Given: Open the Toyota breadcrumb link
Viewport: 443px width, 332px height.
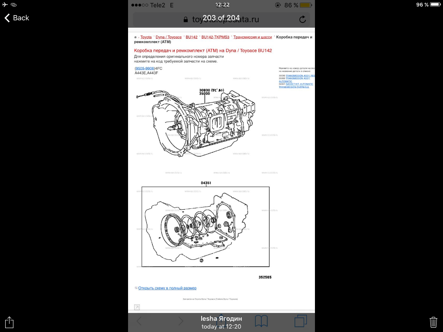Looking at the screenshot, I should 146,37.
